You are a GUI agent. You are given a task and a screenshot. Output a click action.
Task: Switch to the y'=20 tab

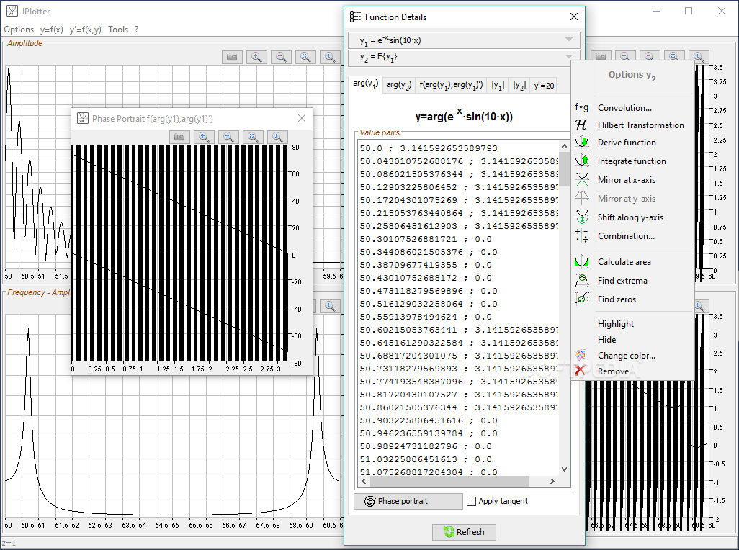[544, 85]
